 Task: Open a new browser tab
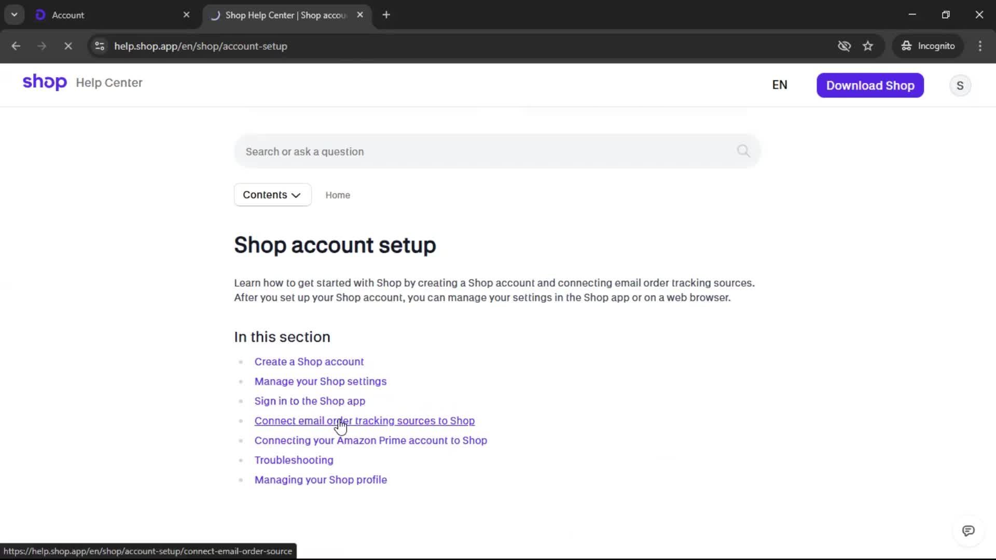(386, 15)
